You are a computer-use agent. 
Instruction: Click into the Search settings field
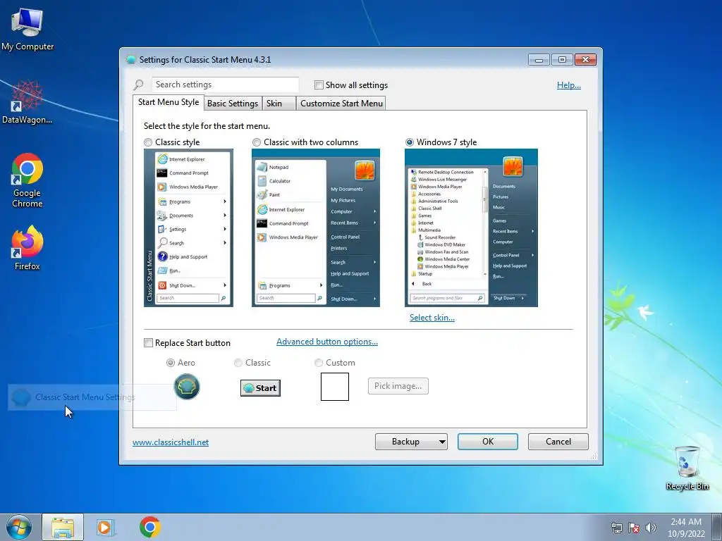[x=225, y=85]
